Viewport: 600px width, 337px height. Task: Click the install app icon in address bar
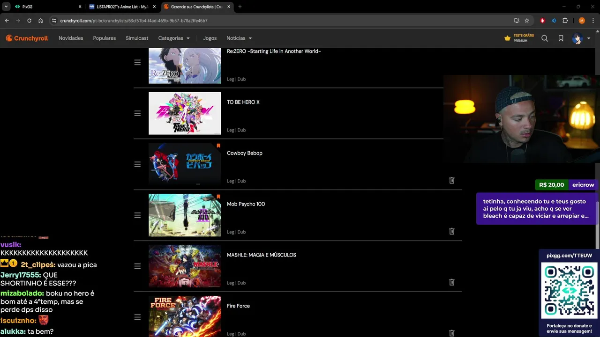click(x=517, y=21)
